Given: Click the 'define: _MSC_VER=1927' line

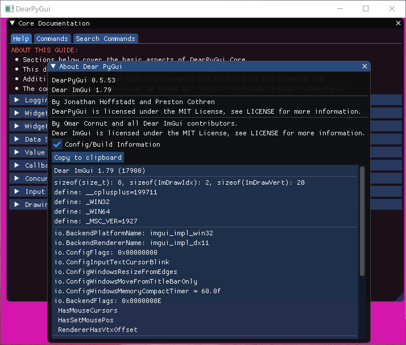Looking at the screenshot, I should click(x=96, y=221).
